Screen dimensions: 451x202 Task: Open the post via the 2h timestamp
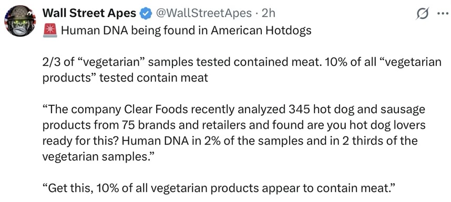click(269, 13)
